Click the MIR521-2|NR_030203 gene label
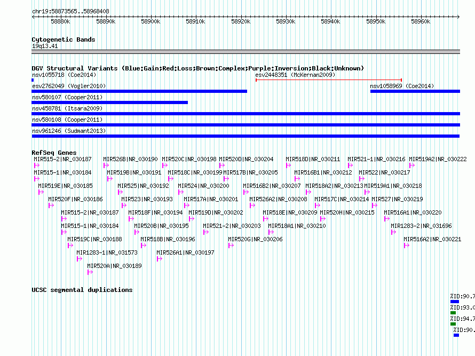The width and height of the screenshot is (475, 356). 232,226
